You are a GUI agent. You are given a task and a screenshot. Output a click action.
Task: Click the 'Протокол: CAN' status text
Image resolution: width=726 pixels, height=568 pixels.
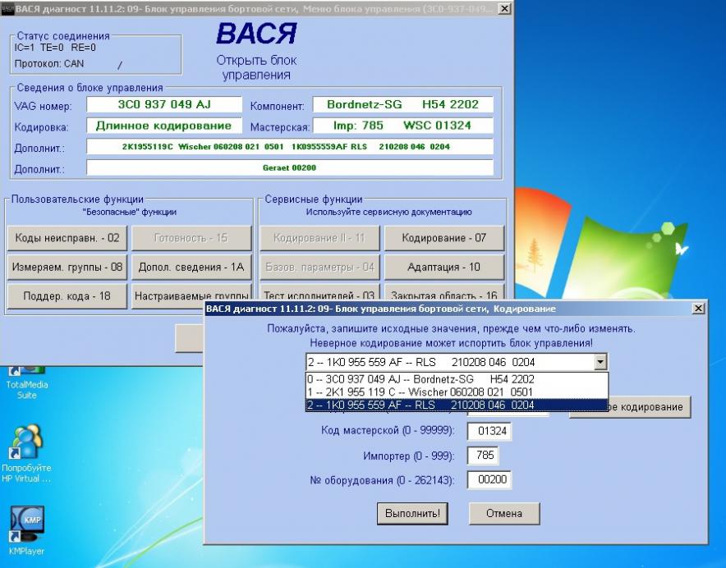[x=49, y=64]
